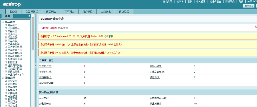The image size is (257, 107).
Task: Click the 清除缓存 button
Action: click(x=248, y=6)
